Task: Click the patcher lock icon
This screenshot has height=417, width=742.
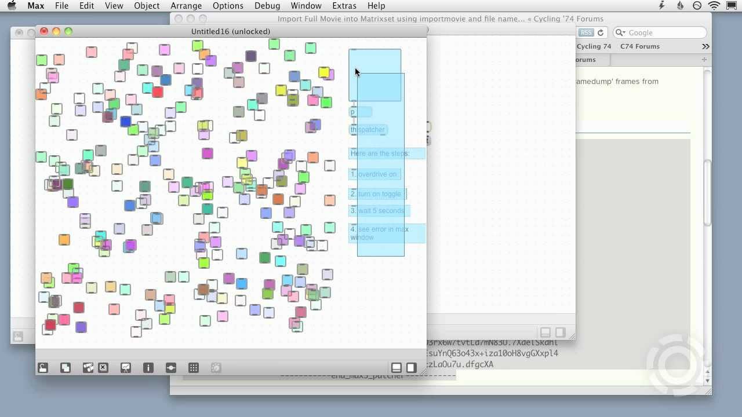Action: pyautogui.click(x=43, y=368)
